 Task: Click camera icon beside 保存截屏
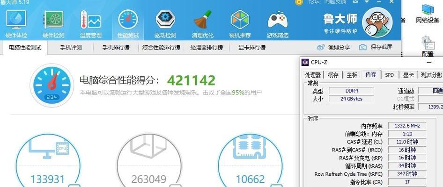tap(363, 47)
